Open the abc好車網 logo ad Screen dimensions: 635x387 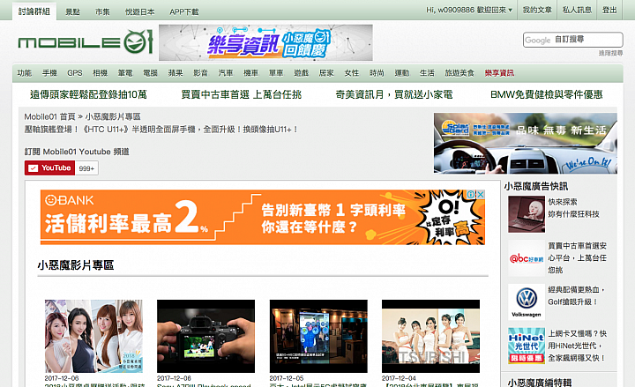[526, 258]
